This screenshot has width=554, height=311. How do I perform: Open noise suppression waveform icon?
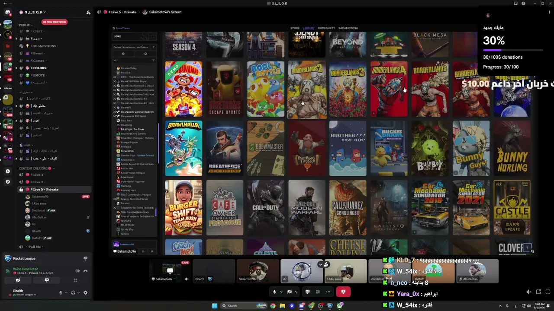pos(77,271)
